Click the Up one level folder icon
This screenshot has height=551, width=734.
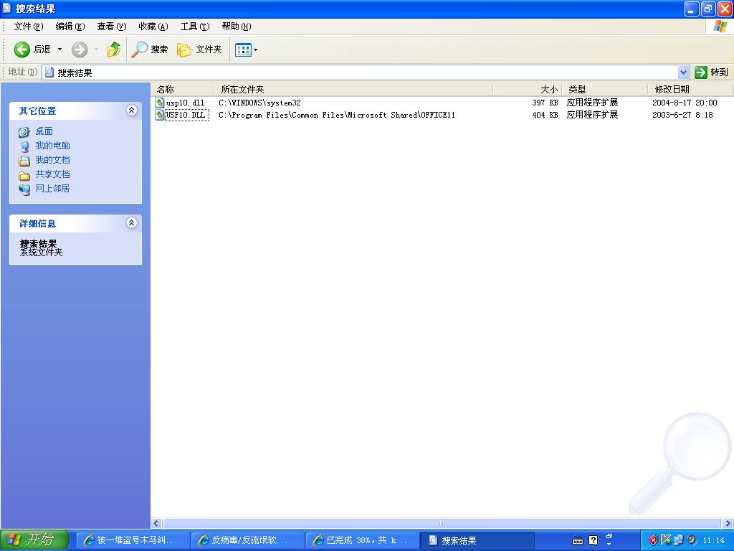[x=114, y=50]
